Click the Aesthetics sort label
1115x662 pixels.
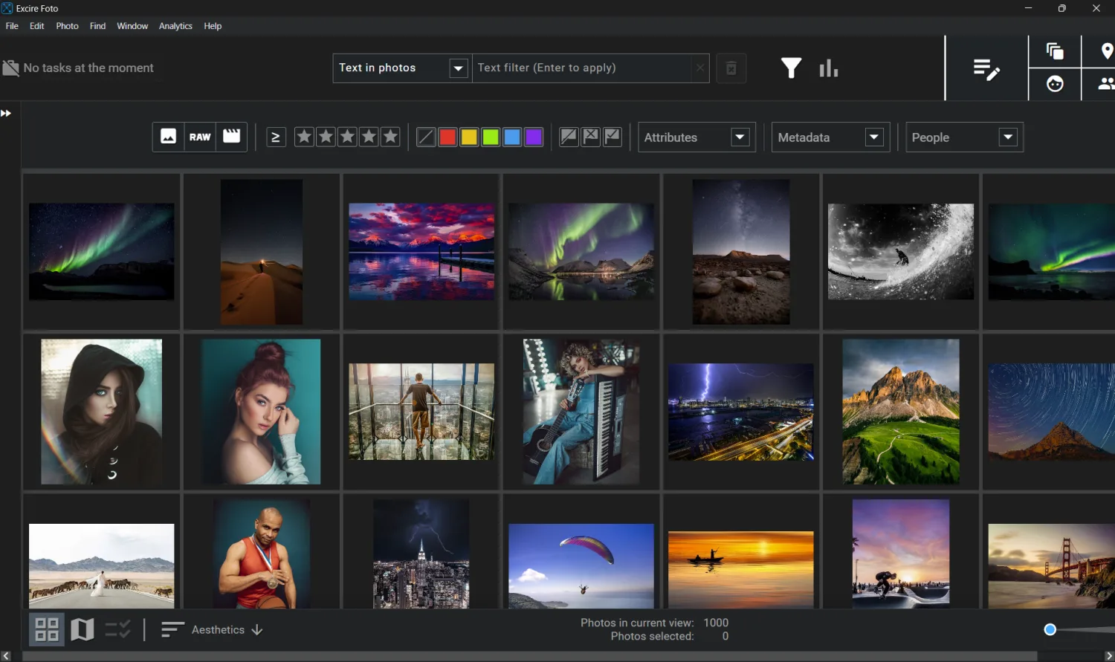pos(218,629)
